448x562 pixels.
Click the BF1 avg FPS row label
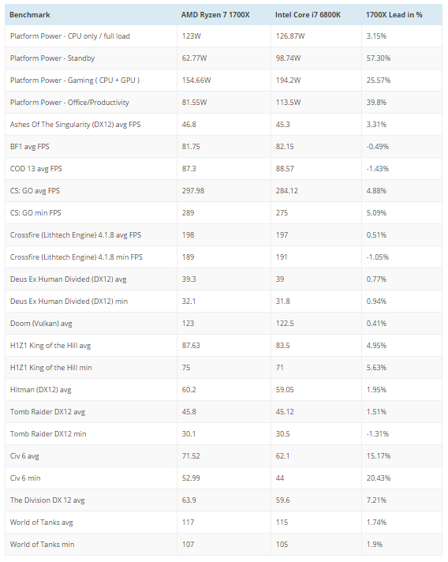point(30,147)
